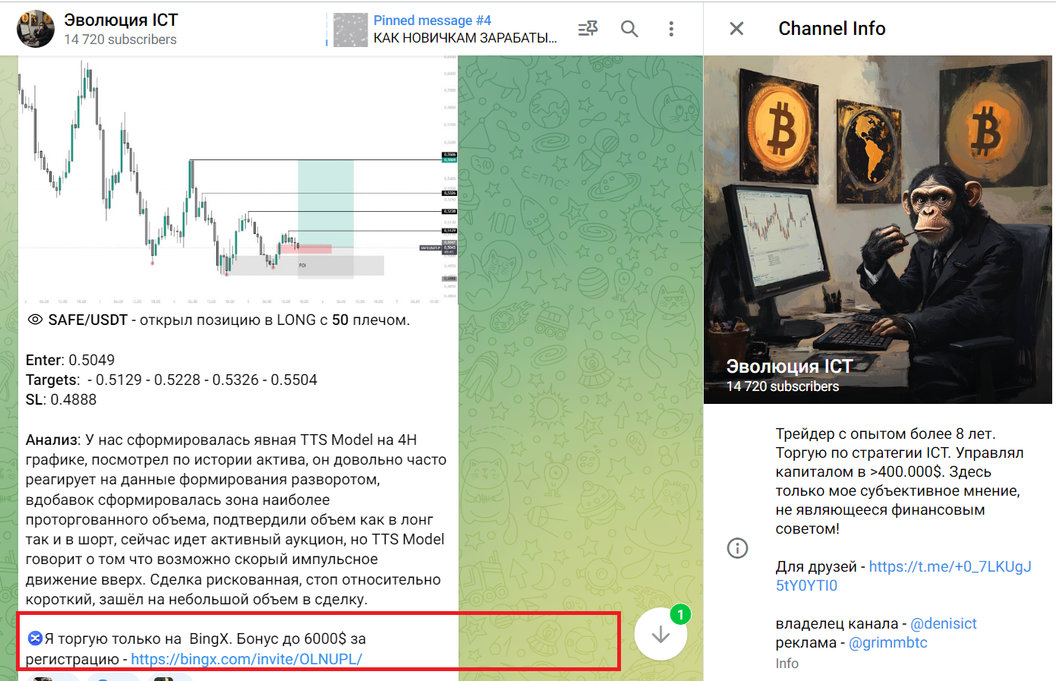The height and width of the screenshot is (681, 1056).
Task: Search within the channel using magnifier icon
Action: 629,29
